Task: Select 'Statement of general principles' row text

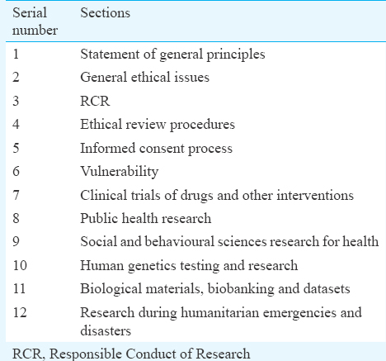Action: pyautogui.click(x=172, y=55)
